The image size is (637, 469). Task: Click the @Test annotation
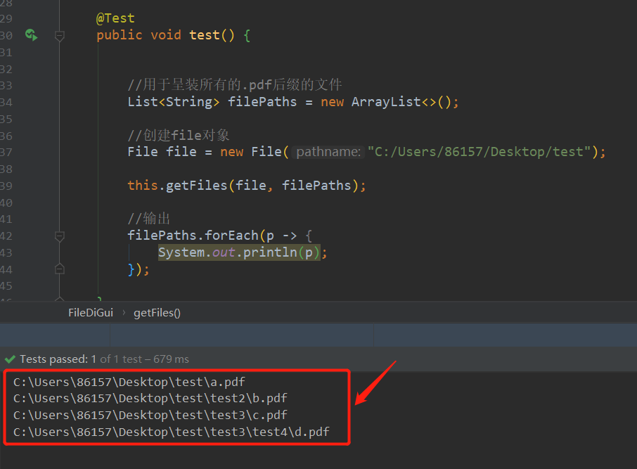115,18
